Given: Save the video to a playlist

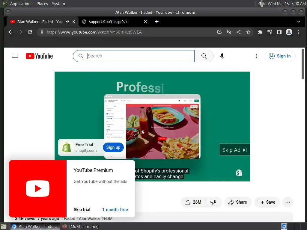Looking at the screenshot, I should coord(267,202).
